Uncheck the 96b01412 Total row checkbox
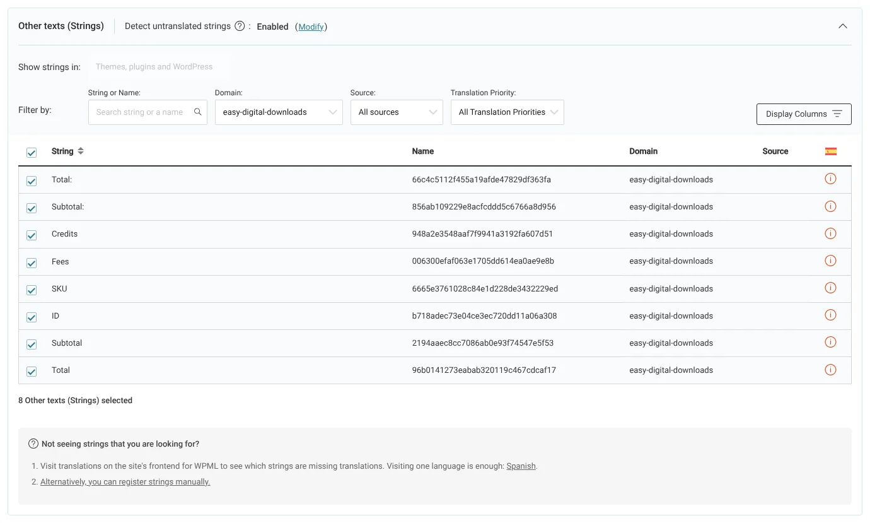This screenshot has width=870, height=523. point(32,372)
